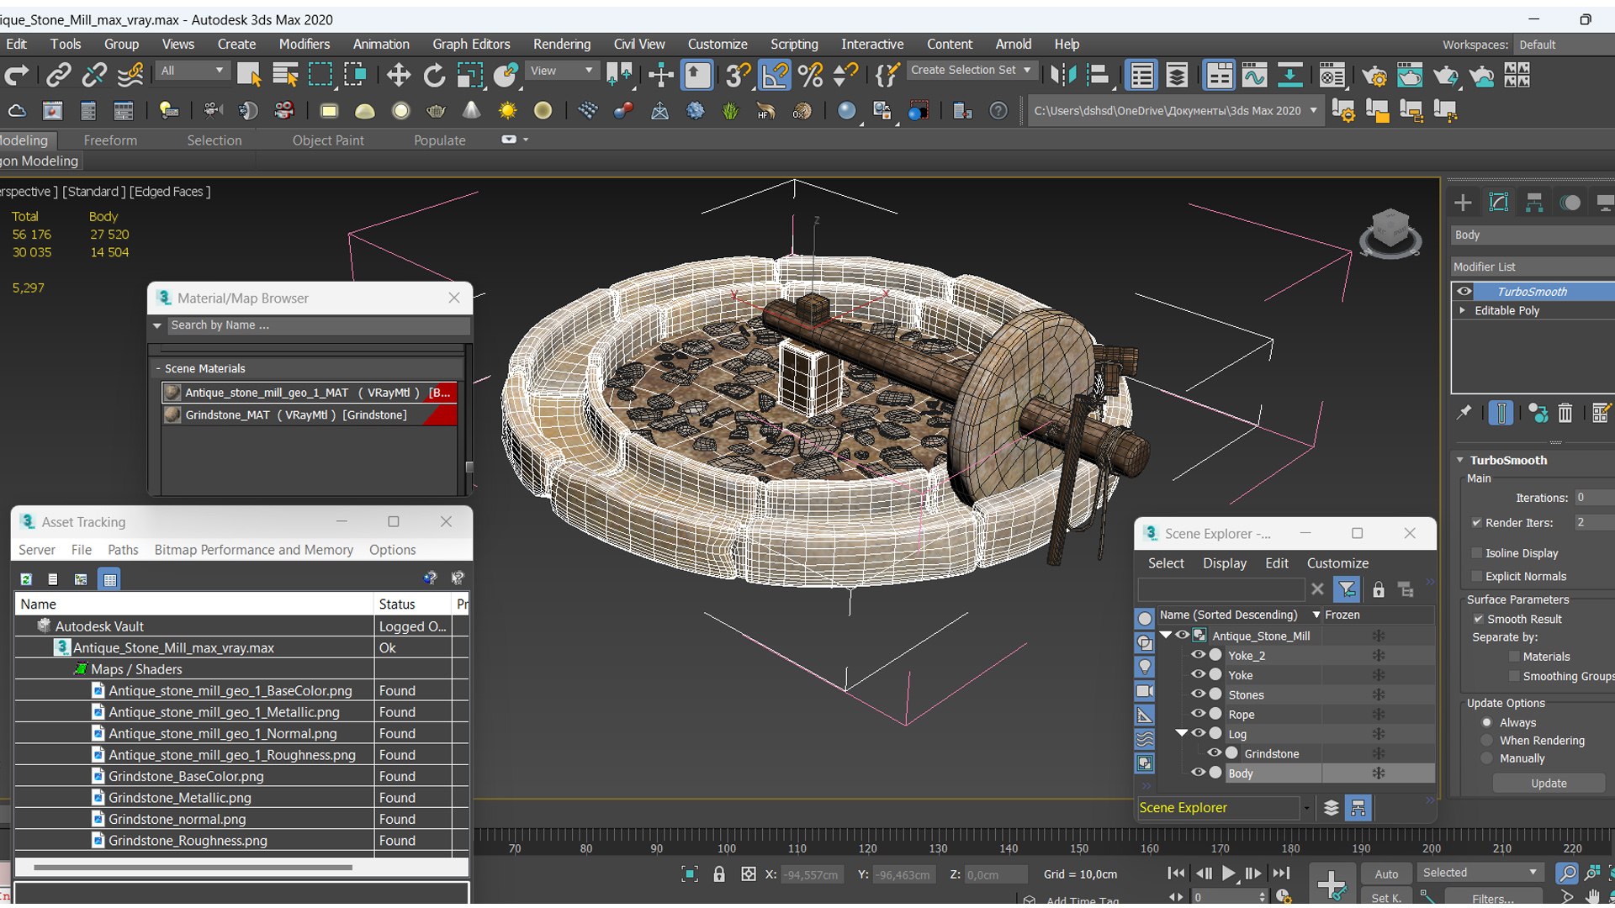The image size is (1615, 908).
Task: Click the Select and Link icon
Action: pyautogui.click(x=58, y=76)
